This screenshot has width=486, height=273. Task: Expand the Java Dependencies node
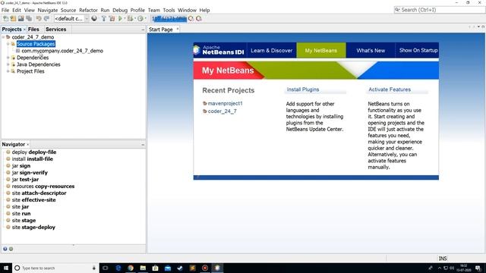8,64
